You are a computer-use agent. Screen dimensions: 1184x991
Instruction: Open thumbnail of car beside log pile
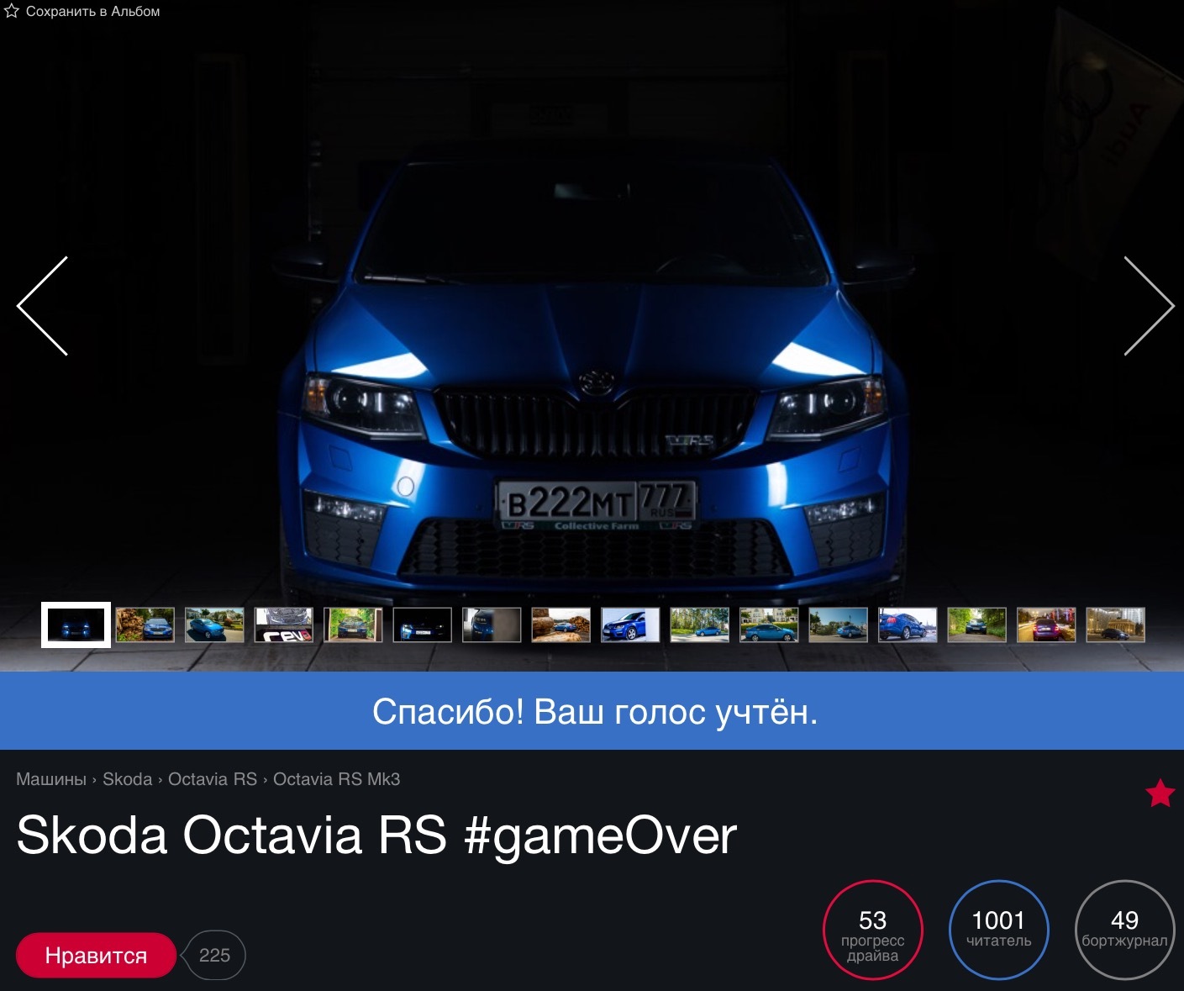pos(145,625)
